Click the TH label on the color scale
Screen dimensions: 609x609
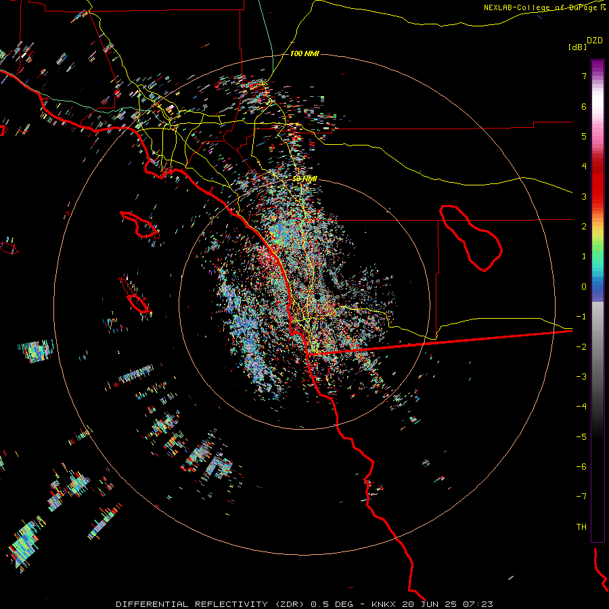(581, 527)
